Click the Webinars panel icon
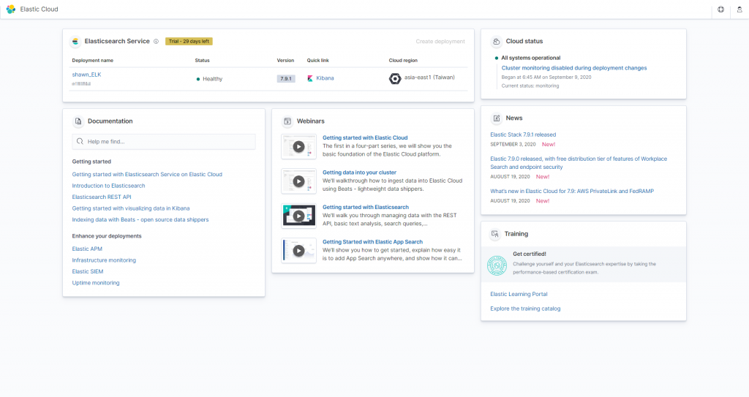The image size is (749, 397). [287, 121]
